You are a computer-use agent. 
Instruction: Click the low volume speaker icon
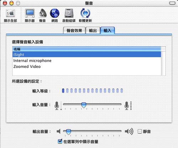click(59, 131)
